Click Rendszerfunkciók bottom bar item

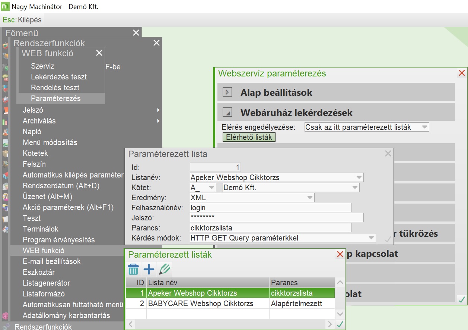coord(43,327)
